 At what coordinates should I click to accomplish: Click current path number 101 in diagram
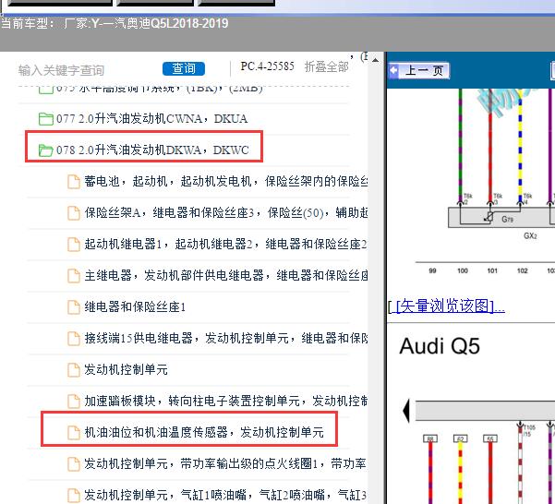click(x=492, y=270)
